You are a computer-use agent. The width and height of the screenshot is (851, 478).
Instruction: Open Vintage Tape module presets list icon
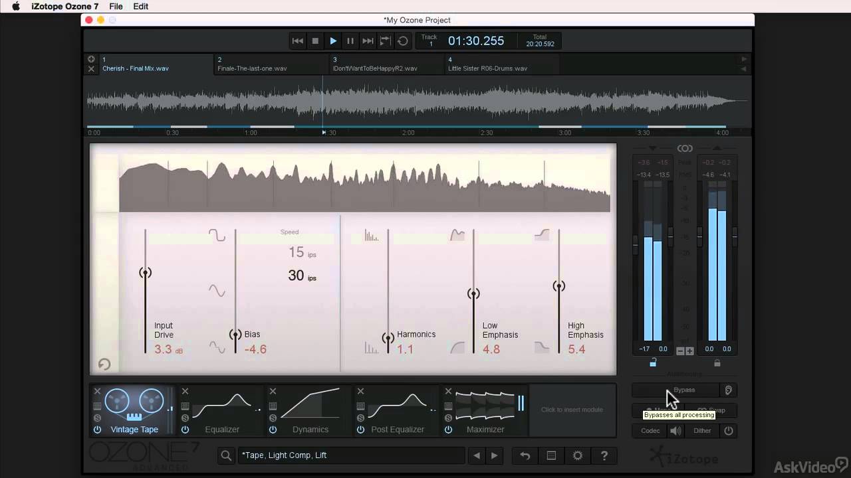pos(97,406)
